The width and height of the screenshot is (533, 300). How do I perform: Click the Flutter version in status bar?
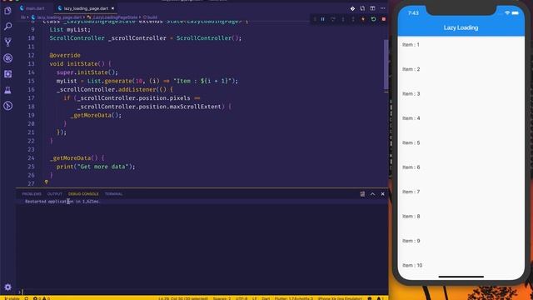point(294,298)
